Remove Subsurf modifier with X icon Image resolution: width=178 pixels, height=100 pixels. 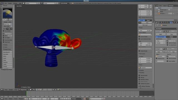(176, 31)
